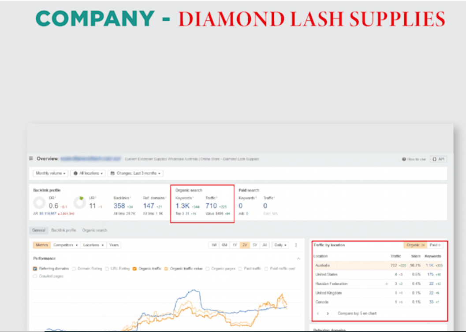
Task: Click the Share column header
Action: (416, 256)
